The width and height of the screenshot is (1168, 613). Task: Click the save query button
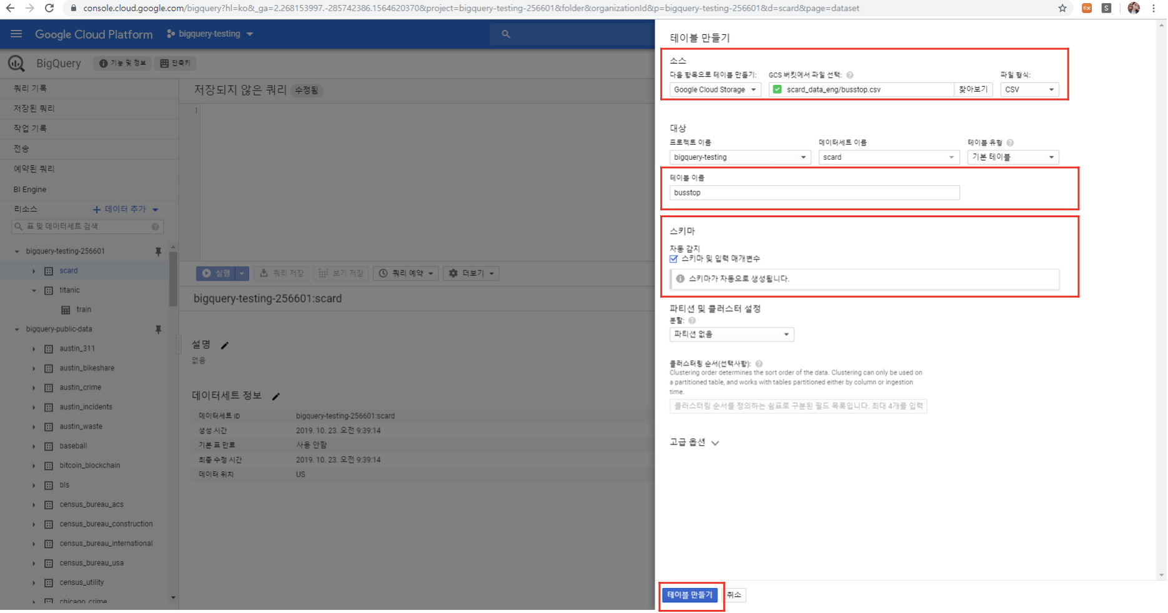pyautogui.click(x=282, y=273)
